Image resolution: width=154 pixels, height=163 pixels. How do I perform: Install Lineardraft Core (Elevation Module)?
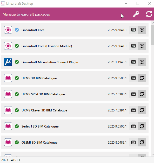[142, 46]
